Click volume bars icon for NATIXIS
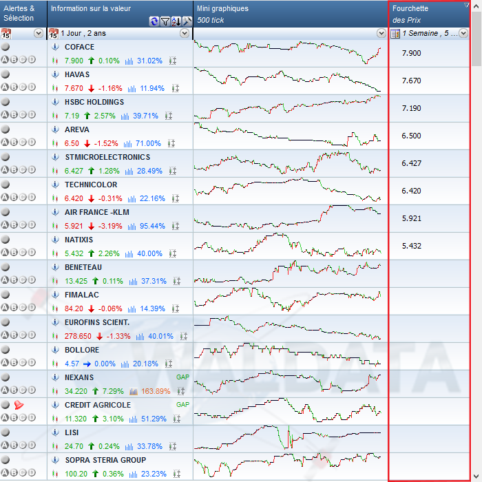This screenshot has height=482, width=482. (x=129, y=253)
